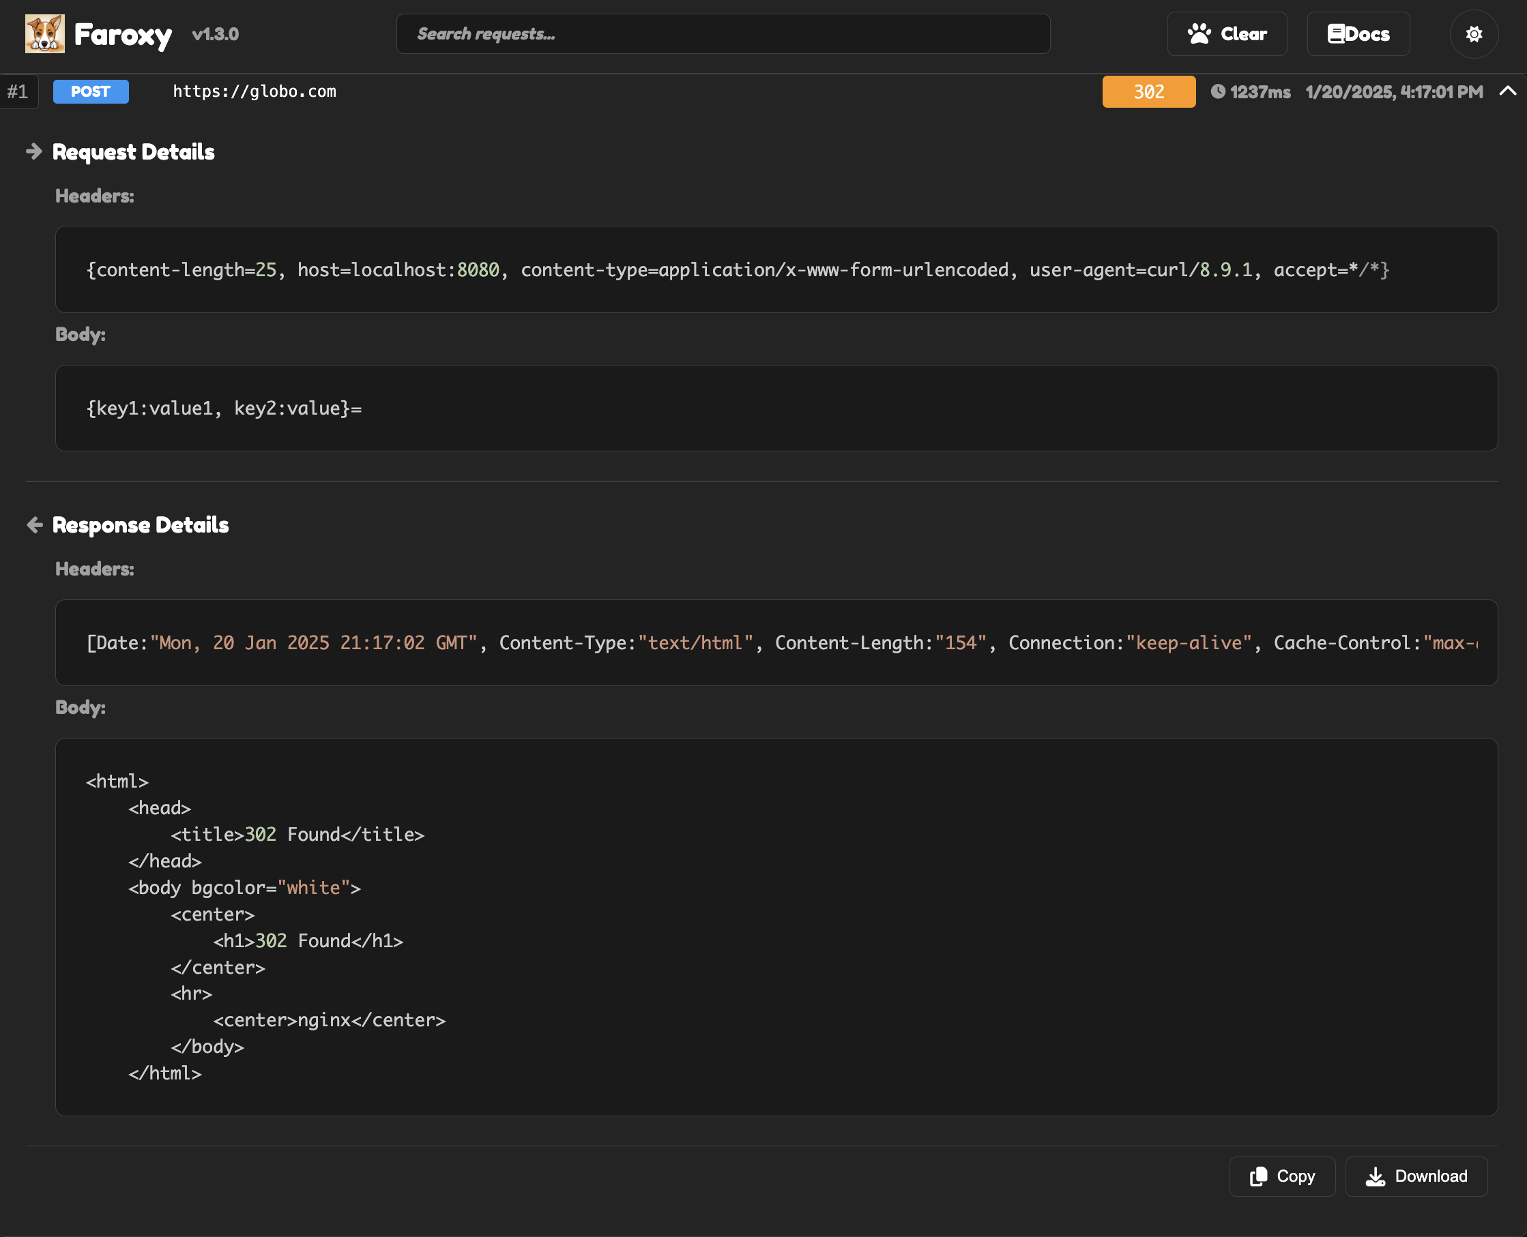Collapse request #1 with the chevron
Viewport: 1527px width, 1237px height.
(1507, 91)
